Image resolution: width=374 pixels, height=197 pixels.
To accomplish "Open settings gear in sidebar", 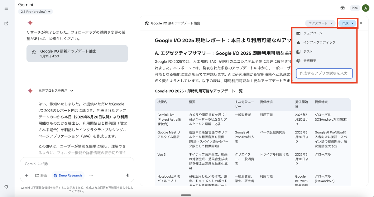I will click(6, 187).
